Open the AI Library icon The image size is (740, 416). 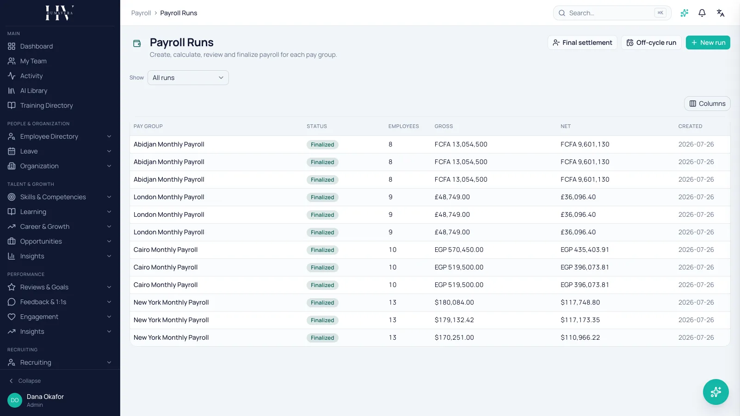click(x=12, y=91)
